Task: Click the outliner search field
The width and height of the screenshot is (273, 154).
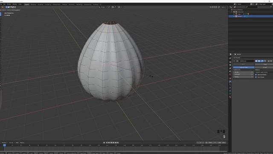Action: (252, 7)
